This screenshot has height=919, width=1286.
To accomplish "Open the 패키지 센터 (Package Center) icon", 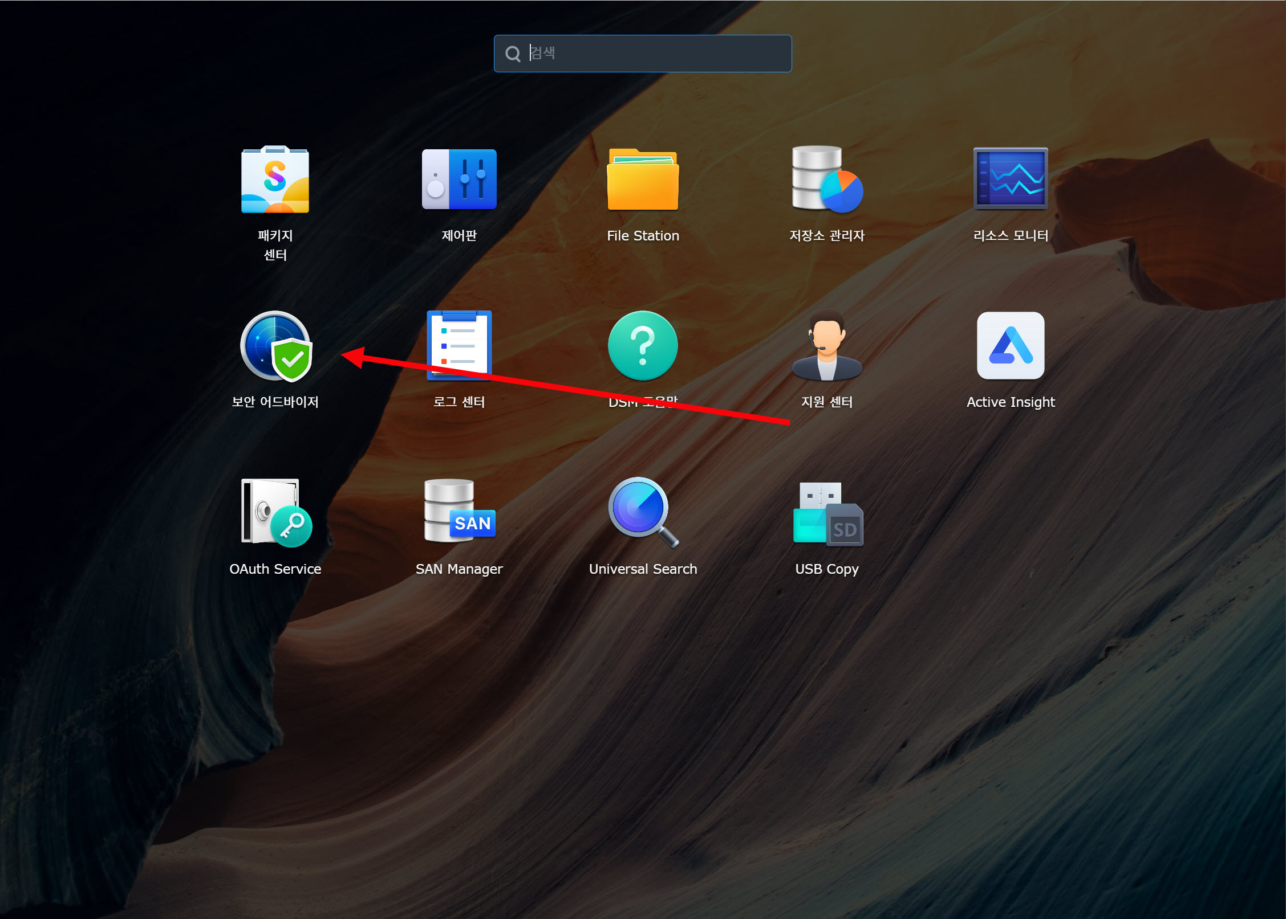I will point(275,180).
